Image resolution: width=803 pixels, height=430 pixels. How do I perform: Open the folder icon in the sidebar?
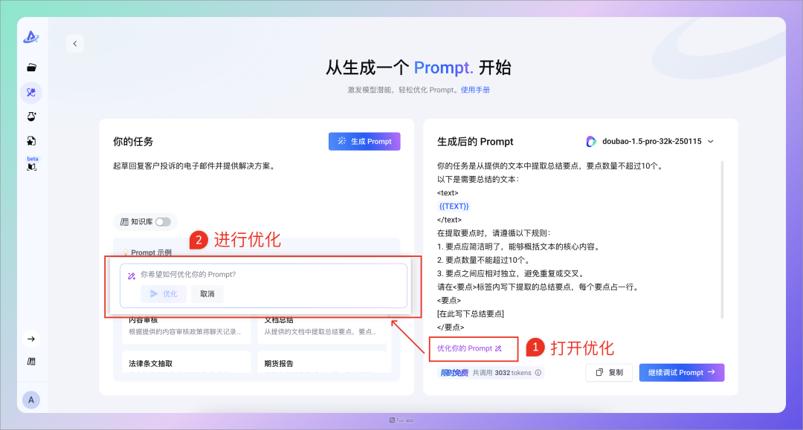pyautogui.click(x=31, y=68)
